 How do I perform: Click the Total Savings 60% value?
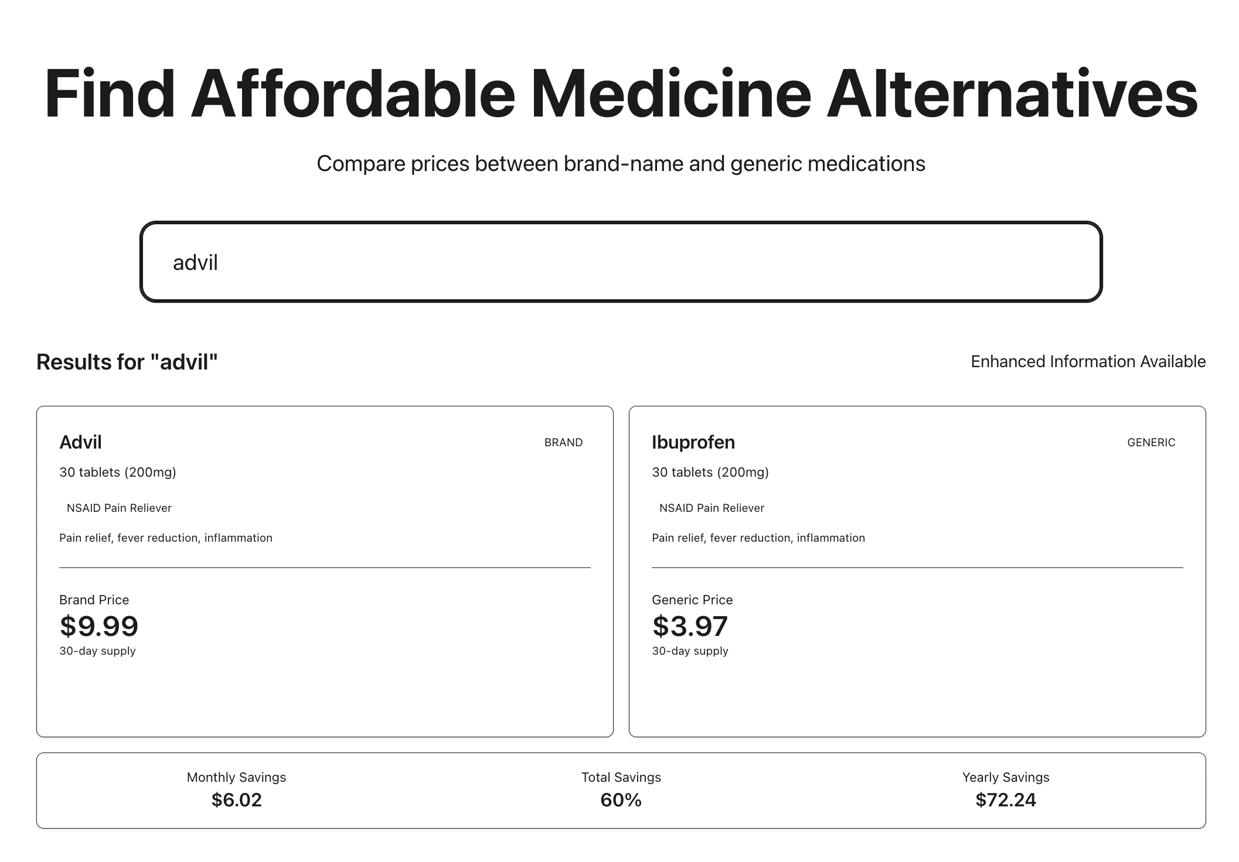coord(621,800)
